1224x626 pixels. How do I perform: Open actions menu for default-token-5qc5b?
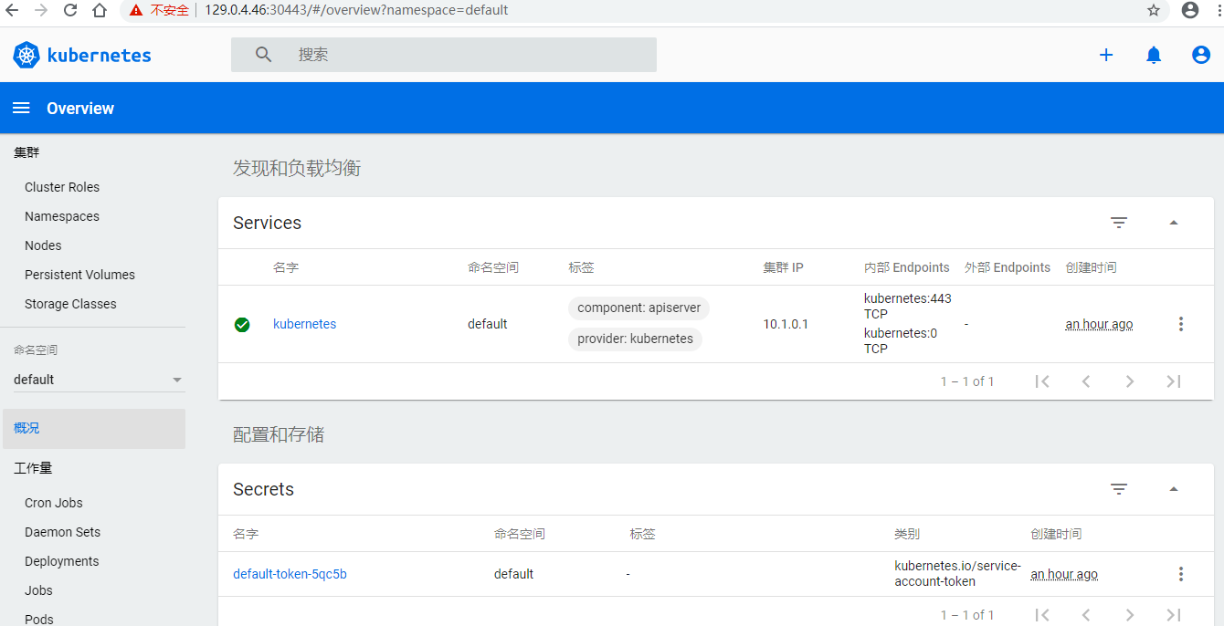pyautogui.click(x=1181, y=574)
